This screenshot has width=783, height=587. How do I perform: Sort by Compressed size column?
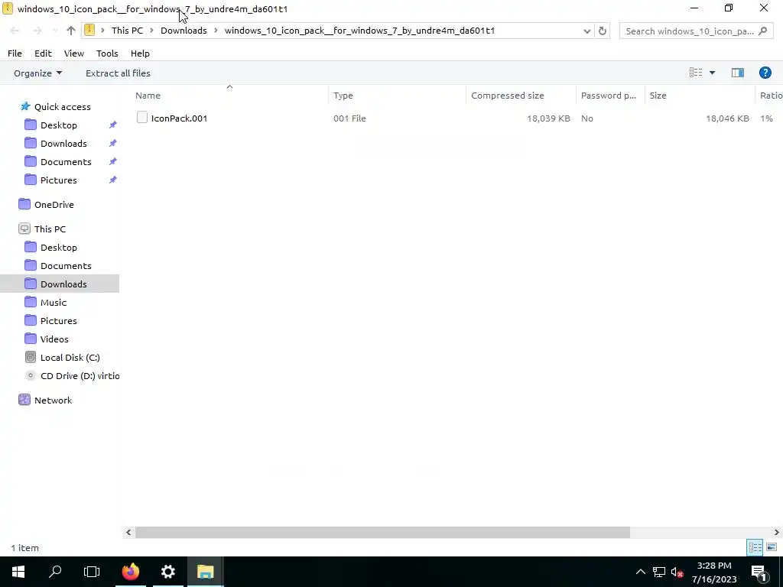point(521,96)
